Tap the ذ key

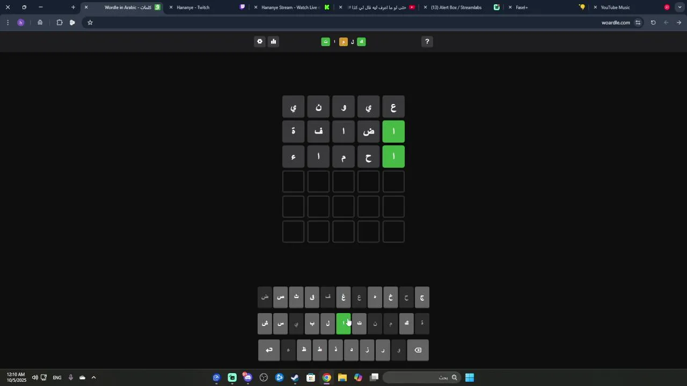point(335,350)
